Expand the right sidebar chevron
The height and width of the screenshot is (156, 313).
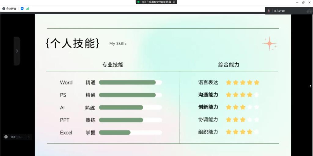(310, 86)
